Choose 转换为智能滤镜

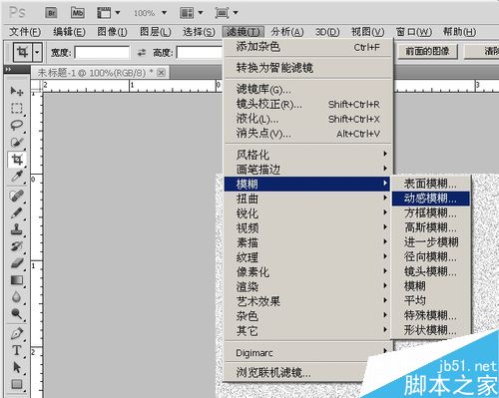pyautogui.click(x=307, y=68)
